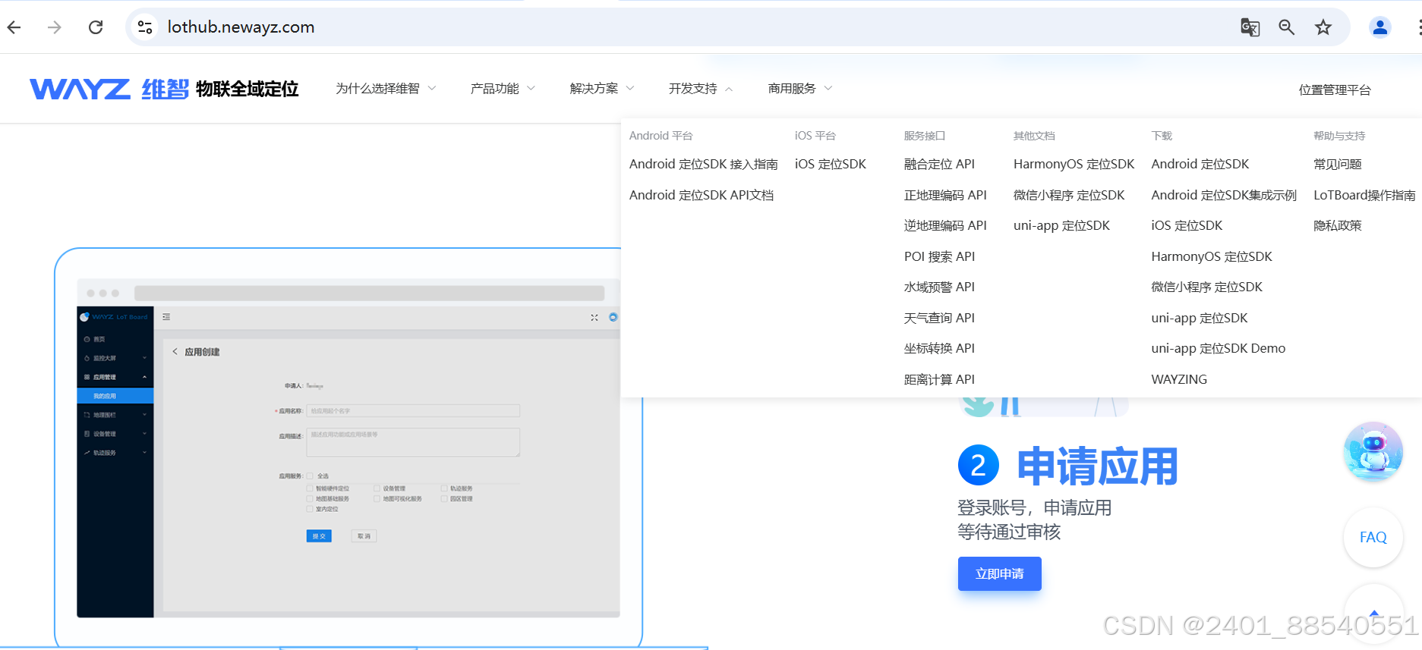
Task: Download Android 定位SDK
Action: pyautogui.click(x=1200, y=164)
